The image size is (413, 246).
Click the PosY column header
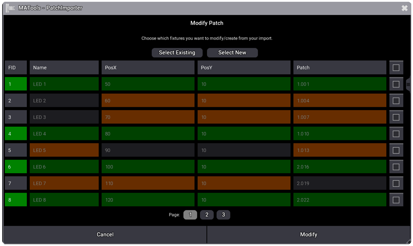tap(244, 68)
